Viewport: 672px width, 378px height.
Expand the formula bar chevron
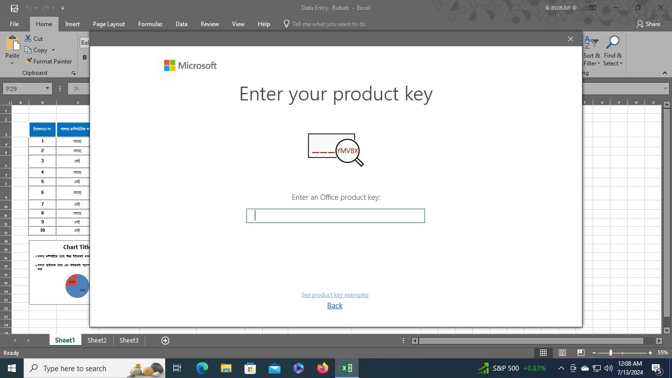665,89
